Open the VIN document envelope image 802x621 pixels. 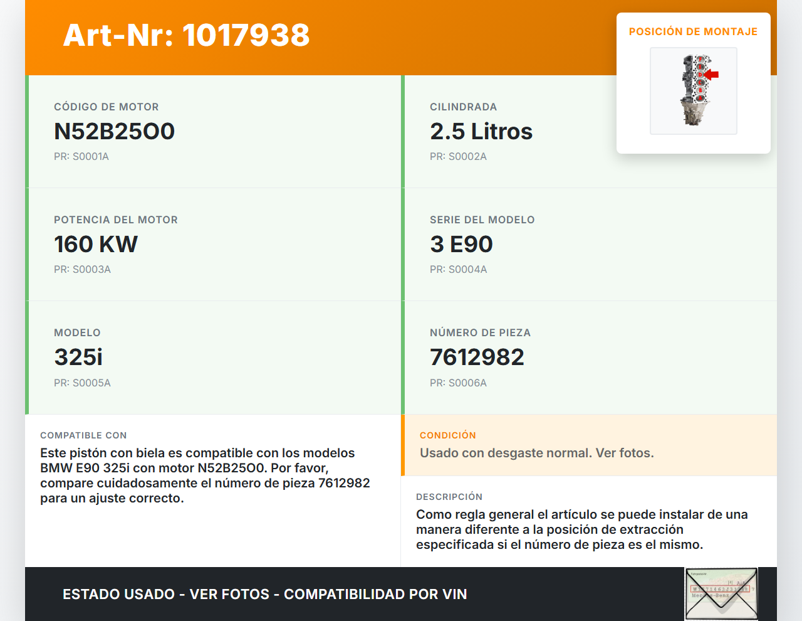point(721,593)
